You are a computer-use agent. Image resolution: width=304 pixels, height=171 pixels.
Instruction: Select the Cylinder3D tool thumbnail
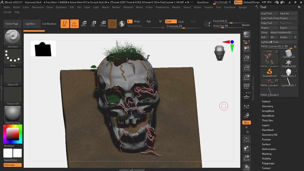[288, 54]
